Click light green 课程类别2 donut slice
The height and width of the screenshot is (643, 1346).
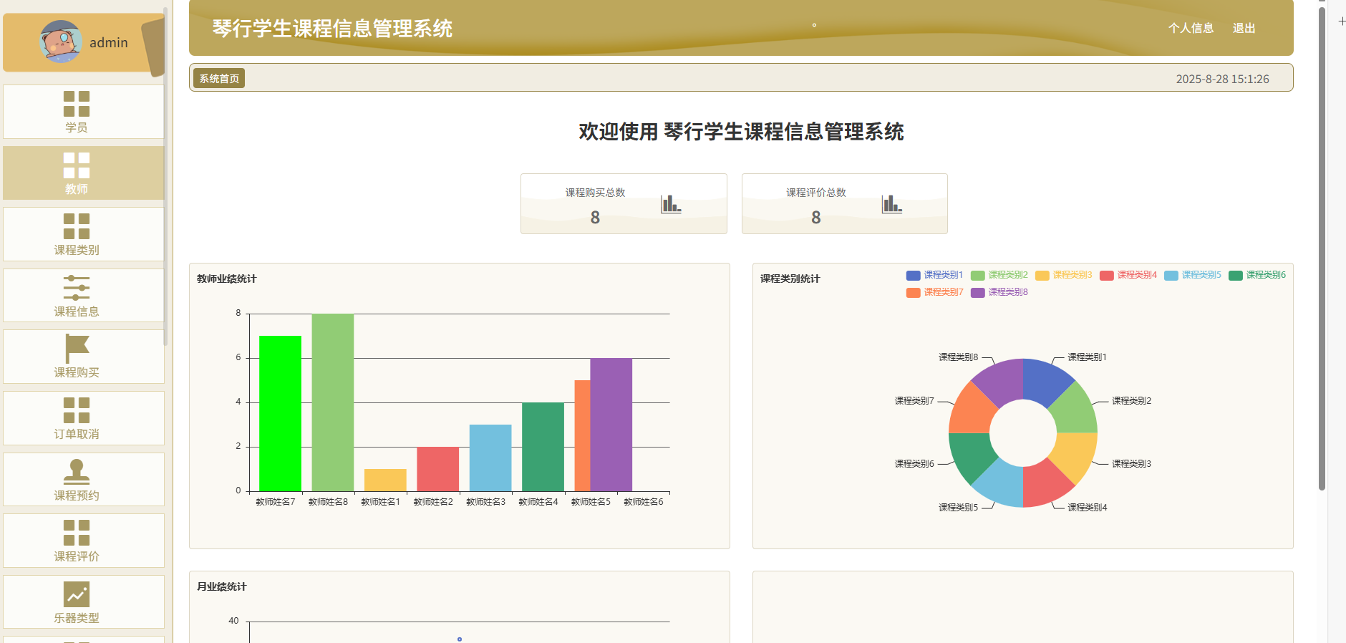1075,411
